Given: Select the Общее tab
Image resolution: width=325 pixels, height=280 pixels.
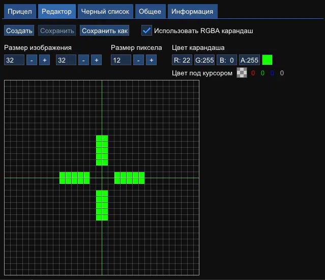Looking at the screenshot, I should 150,11.
